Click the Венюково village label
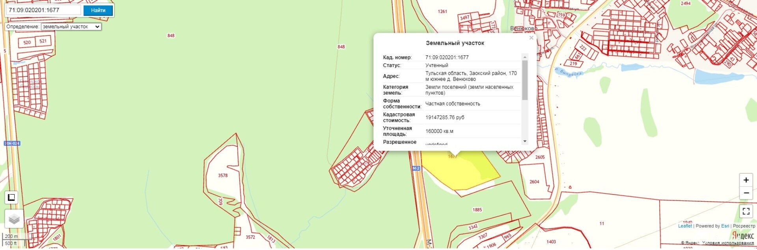This screenshot has height=250, width=757. click(x=524, y=29)
